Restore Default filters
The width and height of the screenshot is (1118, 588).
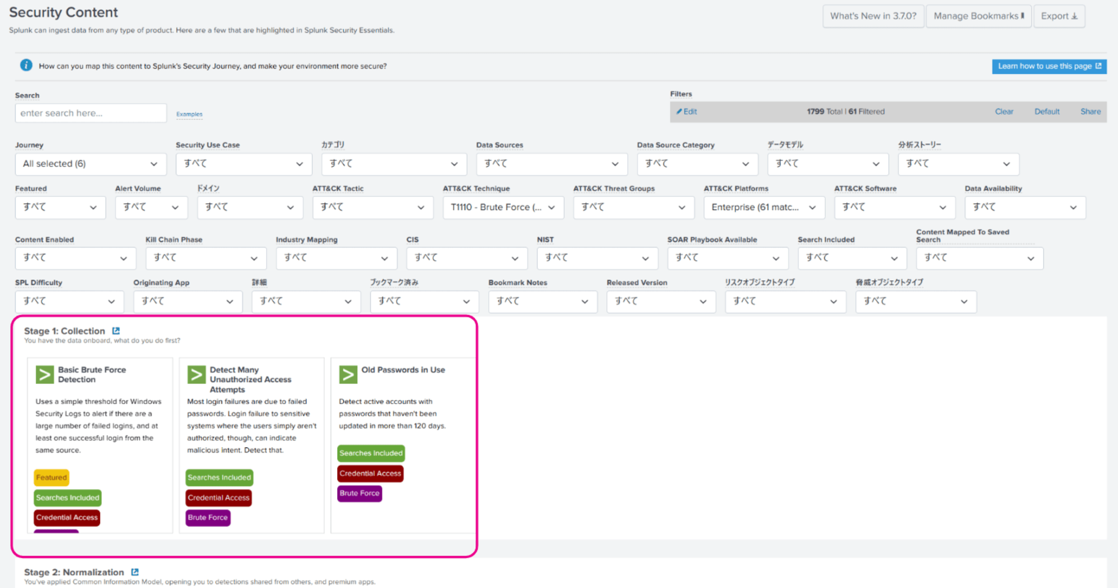1047,111
